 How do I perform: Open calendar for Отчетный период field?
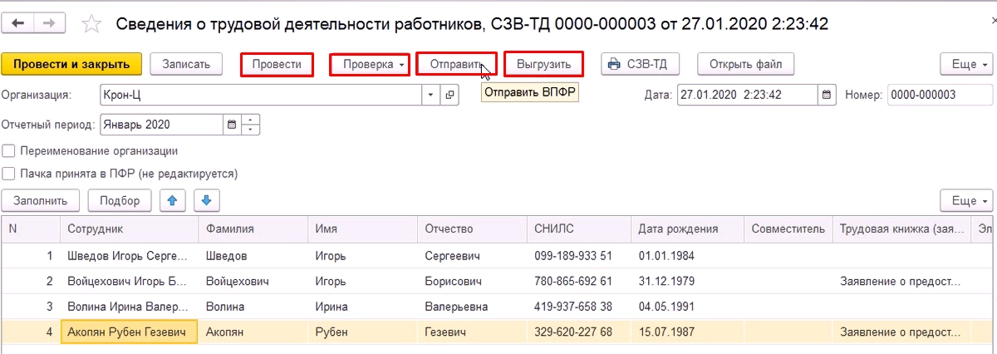[x=233, y=125]
